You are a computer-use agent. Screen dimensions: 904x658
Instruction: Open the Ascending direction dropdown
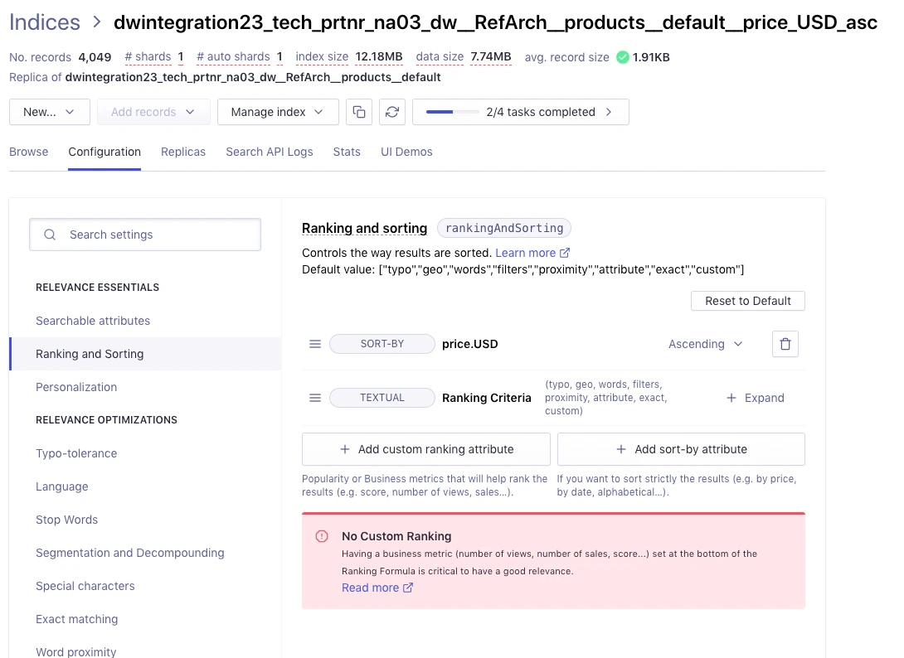click(x=705, y=343)
